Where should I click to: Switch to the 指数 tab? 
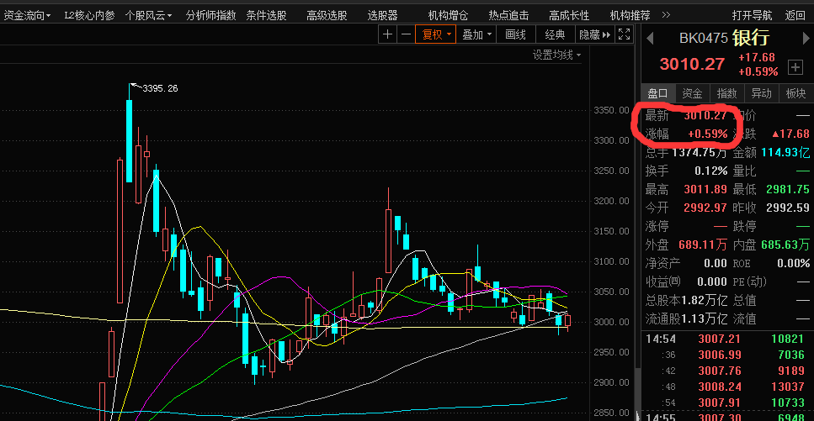pos(726,94)
